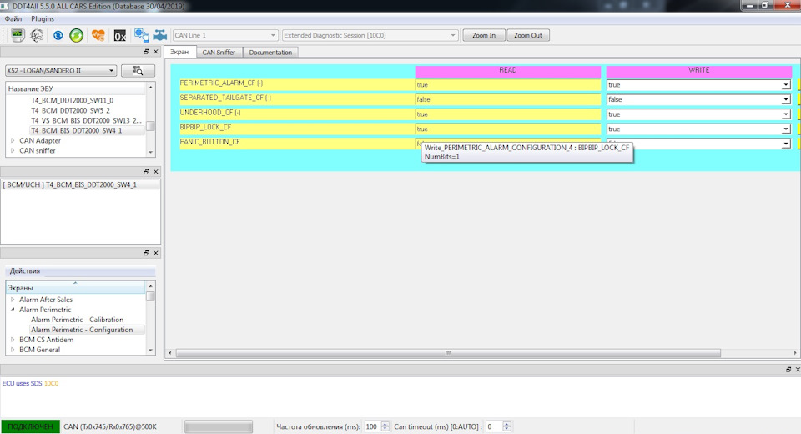
Task: Open the Plugins menu
Action: [x=43, y=18]
